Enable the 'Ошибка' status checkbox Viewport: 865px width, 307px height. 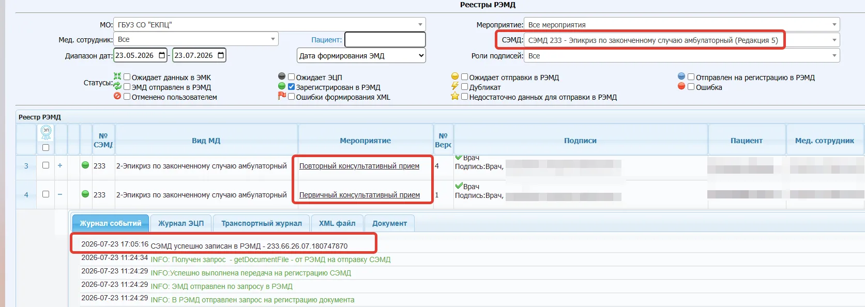pyautogui.click(x=691, y=87)
